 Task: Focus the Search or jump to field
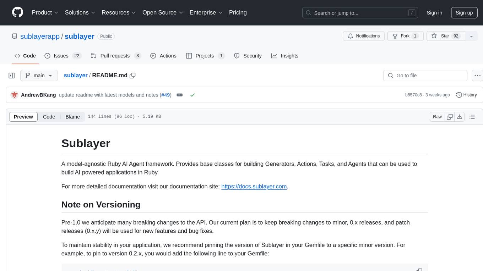click(360, 13)
